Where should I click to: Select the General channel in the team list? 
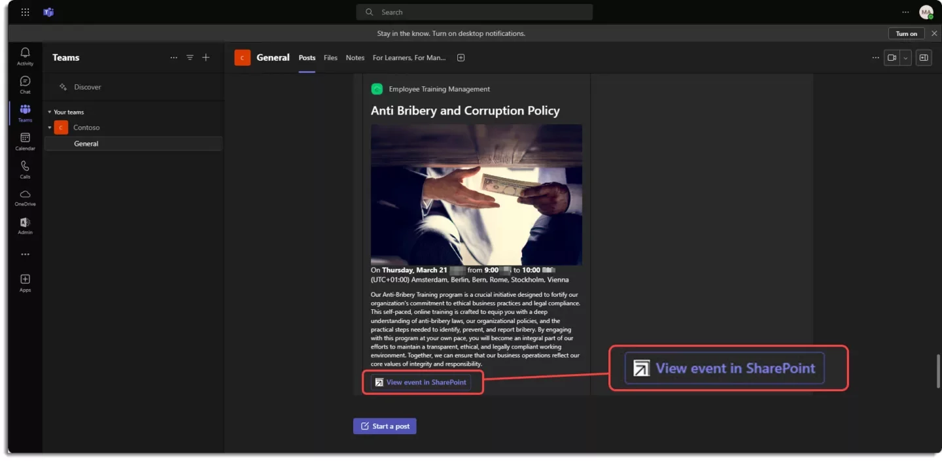(x=133, y=143)
